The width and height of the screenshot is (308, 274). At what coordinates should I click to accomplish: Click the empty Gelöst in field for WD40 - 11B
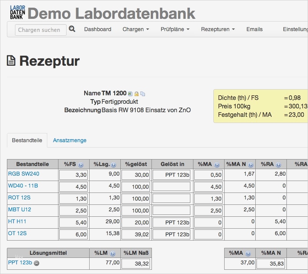click(171, 187)
